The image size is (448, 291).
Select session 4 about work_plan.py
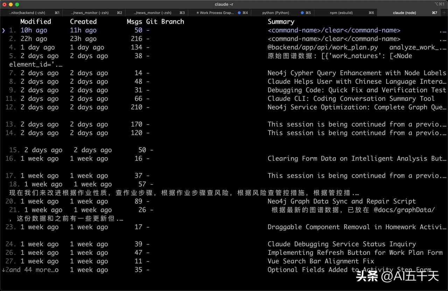click(x=224, y=47)
